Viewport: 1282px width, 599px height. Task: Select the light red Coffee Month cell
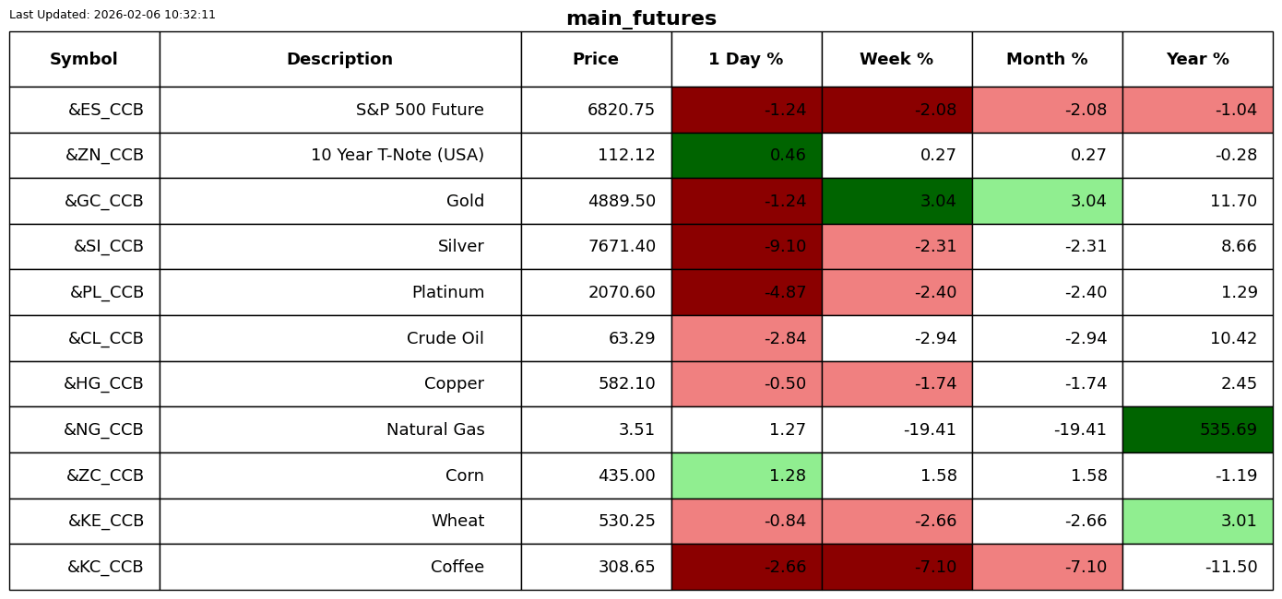pyautogui.click(x=1047, y=567)
